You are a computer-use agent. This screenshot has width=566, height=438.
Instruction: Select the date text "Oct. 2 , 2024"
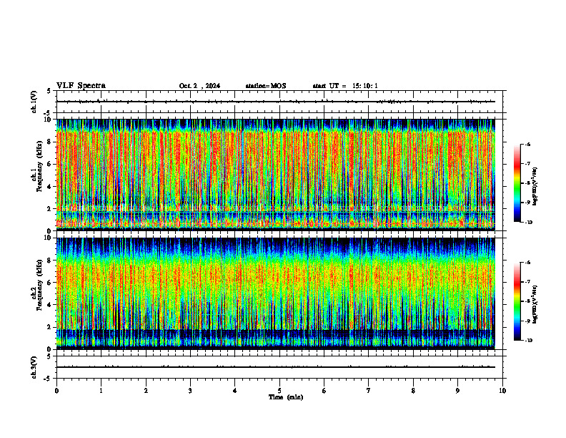(199, 86)
